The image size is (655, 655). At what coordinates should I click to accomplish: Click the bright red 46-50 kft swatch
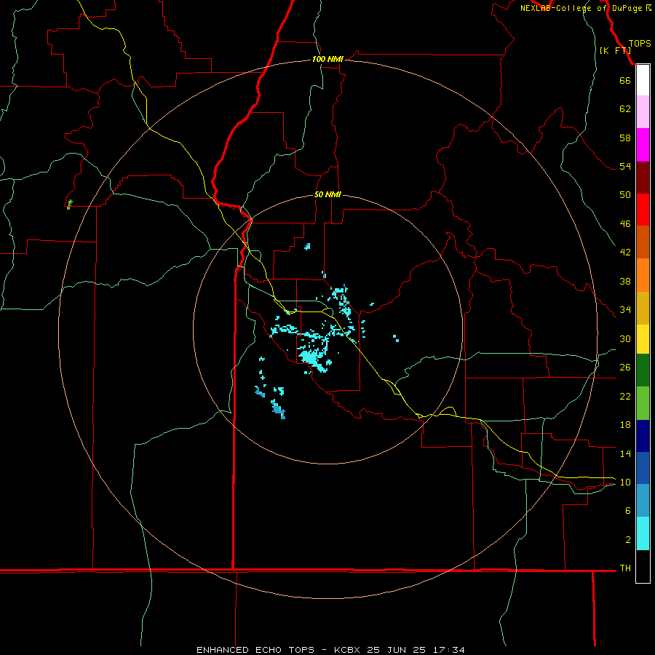pyautogui.click(x=643, y=210)
